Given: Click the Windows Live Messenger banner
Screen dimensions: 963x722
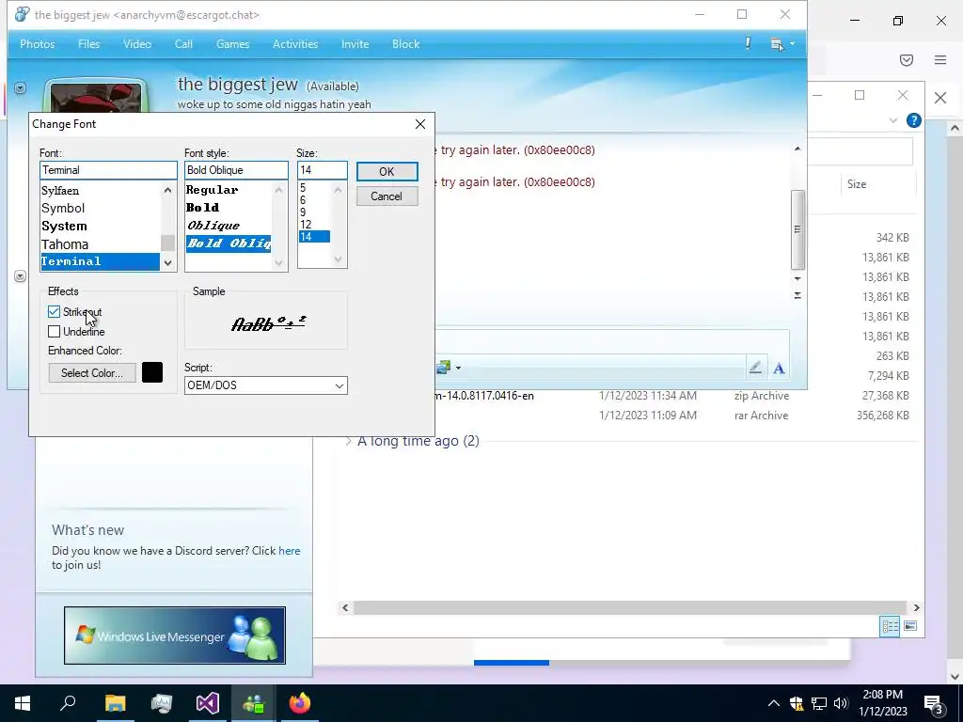Looking at the screenshot, I should click(x=175, y=636).
